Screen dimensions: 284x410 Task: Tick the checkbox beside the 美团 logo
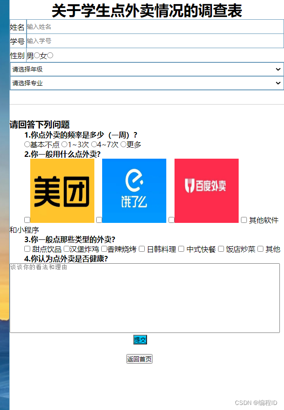click(x=27, y=220)
